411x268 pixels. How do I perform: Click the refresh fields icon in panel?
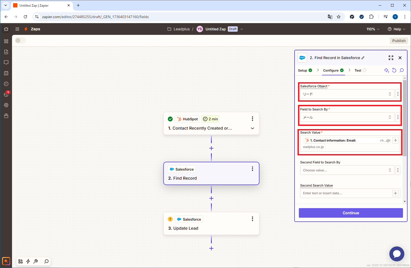point(394,70)
